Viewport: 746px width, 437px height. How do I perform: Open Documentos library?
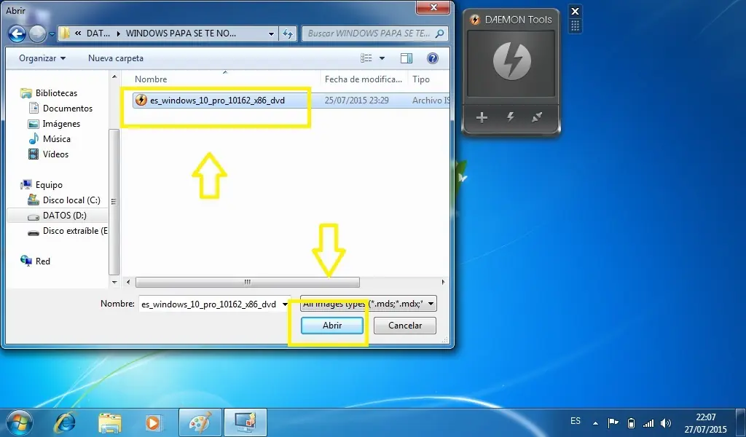[68, 109]
